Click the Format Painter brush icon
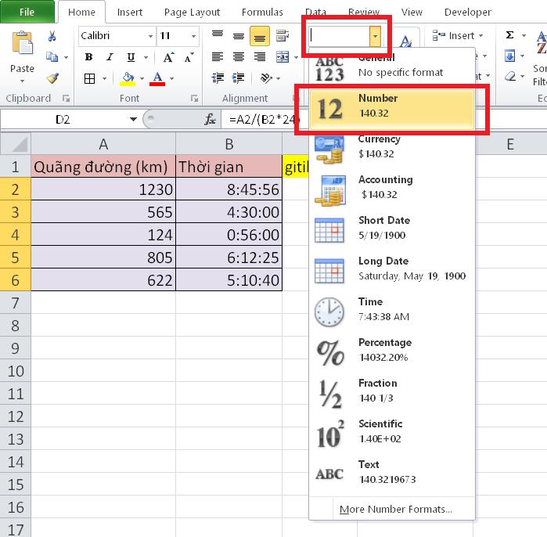547x537 pixels. [x=52, y=78]
